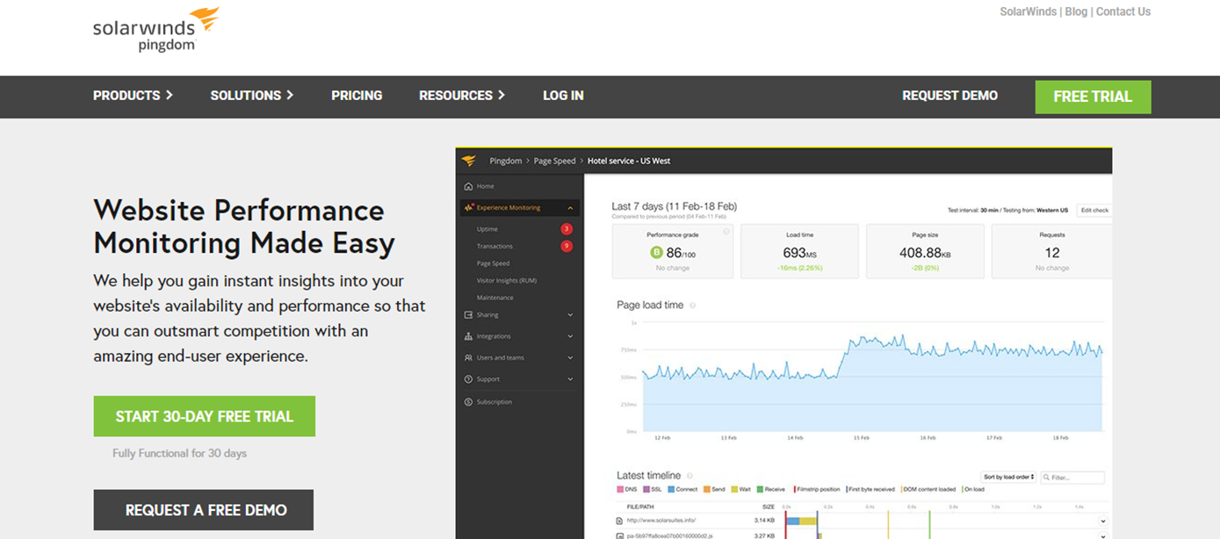The image size is (1220, 539).
Task: Open the LOG IN page
Action: (563, 96)
